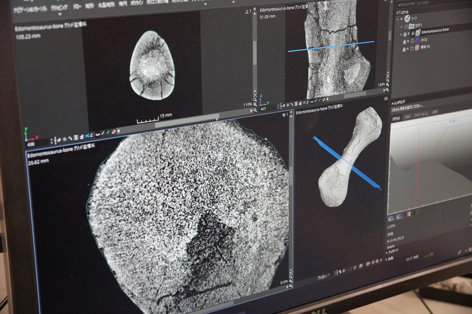Toggle the メッシュ row checkbox in the scene tree
Screen dimensions: 472x314
(x=412, y=41)
